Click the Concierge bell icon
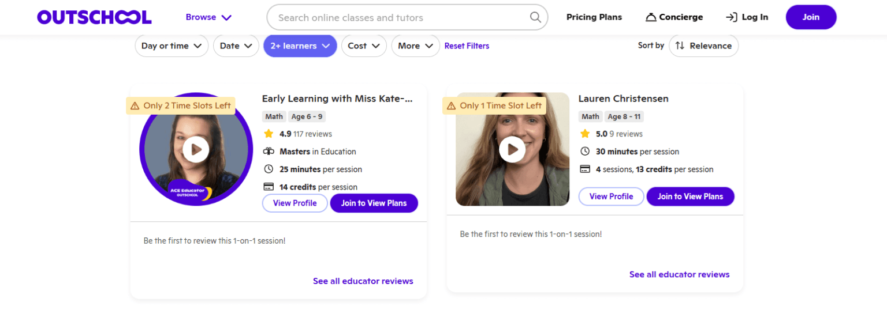The image size is (887, 310). click(x=651, y=17)
